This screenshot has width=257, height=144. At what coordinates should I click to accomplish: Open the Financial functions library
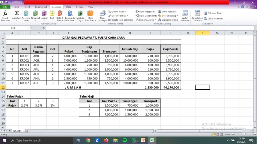coord(35,16)
